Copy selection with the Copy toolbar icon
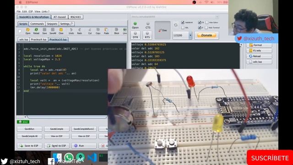 click(98, 31)
